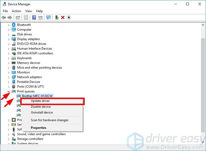The image size is (206, 151).
Task: Choose Update driver from context menu
Action: 52,101
